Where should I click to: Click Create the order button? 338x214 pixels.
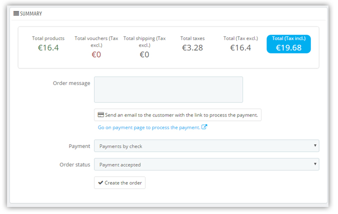[x=119, y=183]
